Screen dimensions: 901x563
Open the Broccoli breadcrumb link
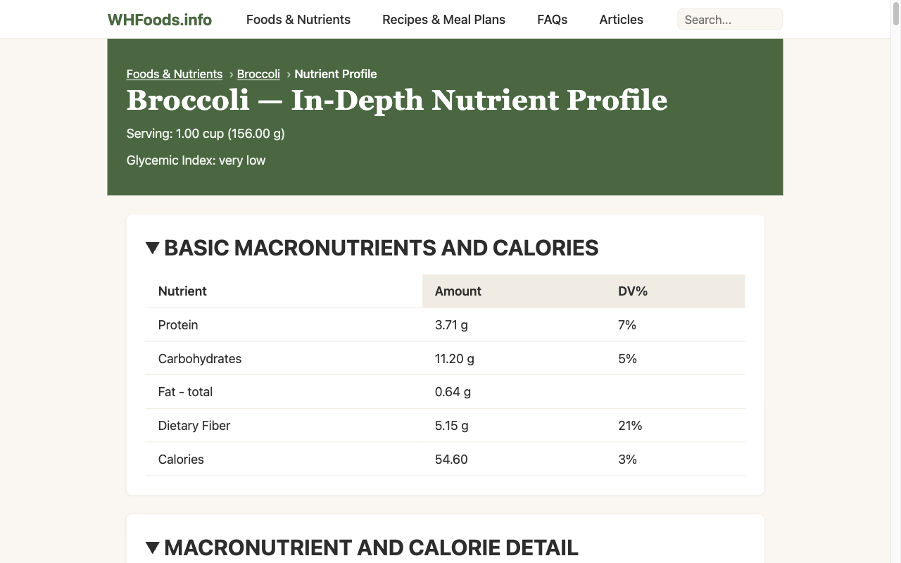pos(258,74)
